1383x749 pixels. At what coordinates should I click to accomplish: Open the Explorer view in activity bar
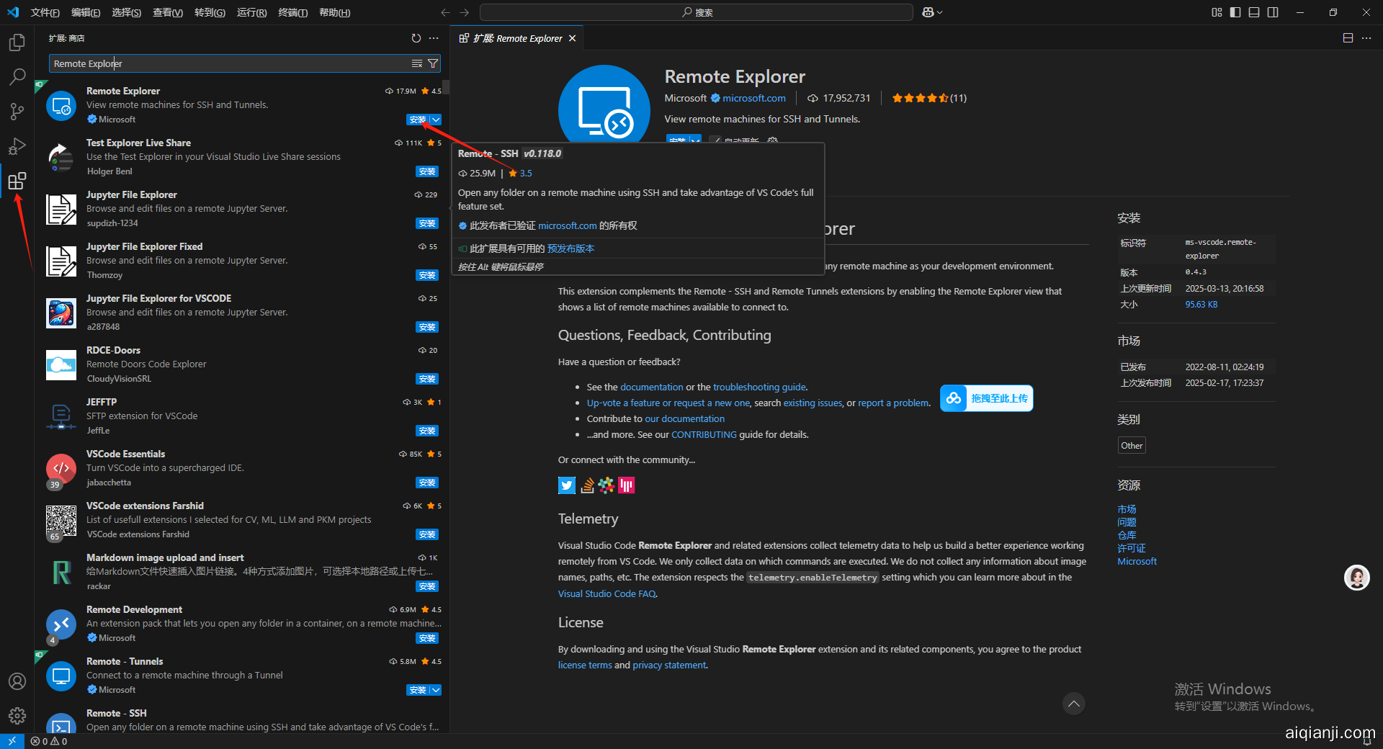point(17,43)
